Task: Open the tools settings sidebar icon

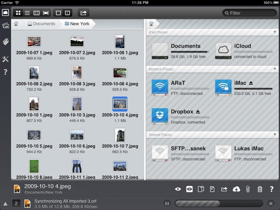Action: [5, 59]
